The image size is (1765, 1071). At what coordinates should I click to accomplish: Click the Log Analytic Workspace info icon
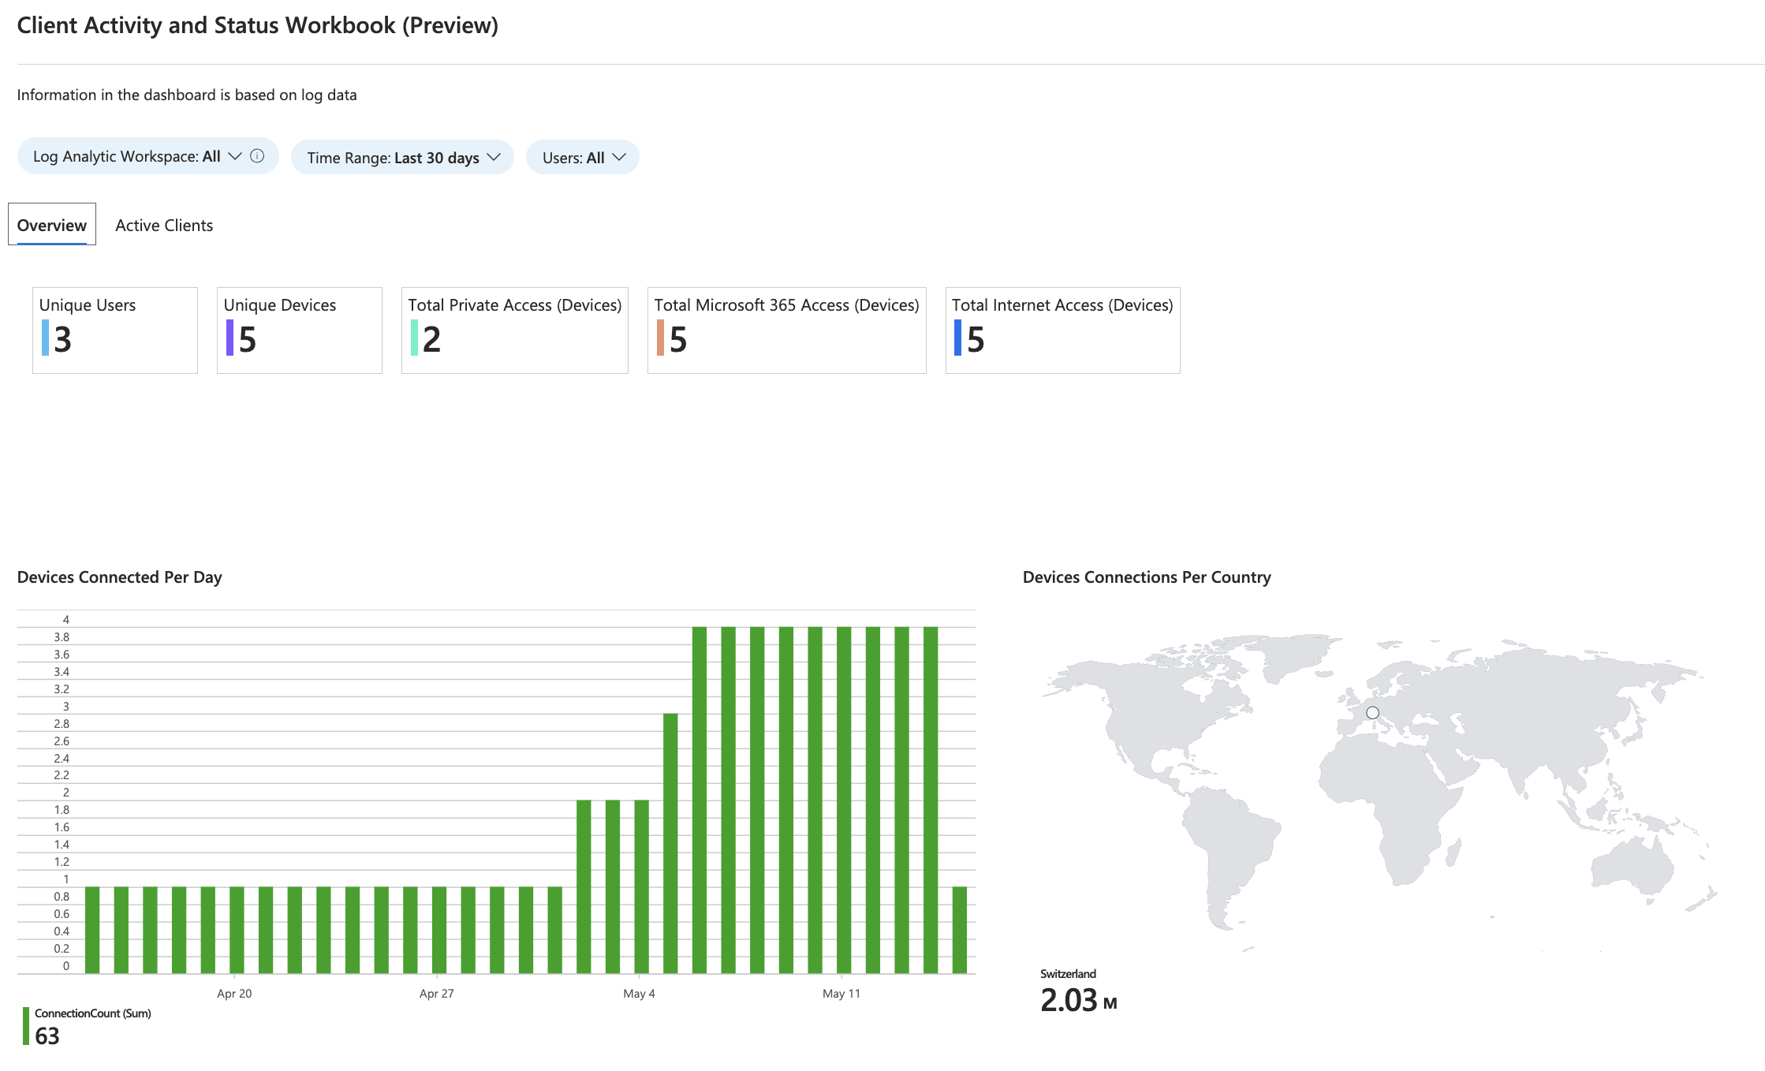(x=257, y=156)
